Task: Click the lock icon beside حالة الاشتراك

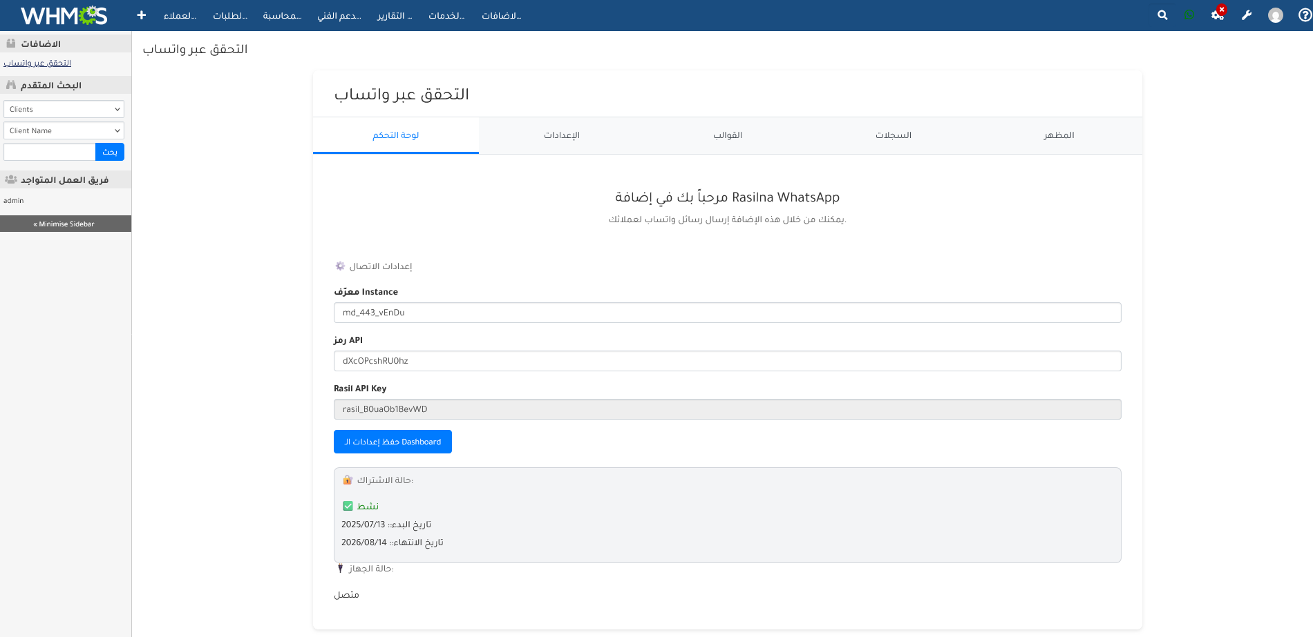Action: [x=346, y=480]
